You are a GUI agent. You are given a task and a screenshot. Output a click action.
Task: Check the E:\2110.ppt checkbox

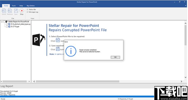7,27
